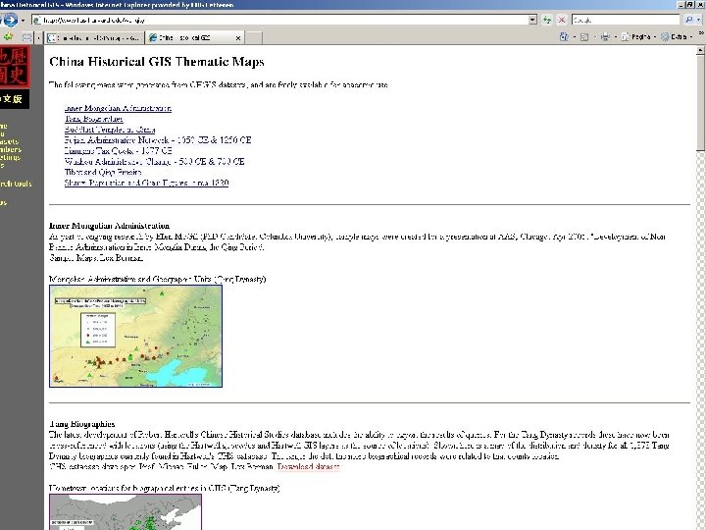
Task: Open the Home button dropdown arrow
Action: pyautogui.click(x=574, y=37)
